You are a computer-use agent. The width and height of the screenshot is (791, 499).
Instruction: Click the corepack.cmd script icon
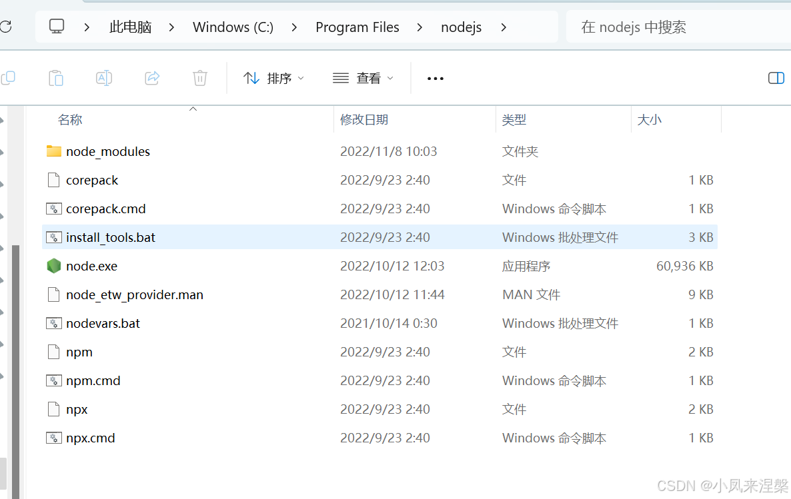54,209
